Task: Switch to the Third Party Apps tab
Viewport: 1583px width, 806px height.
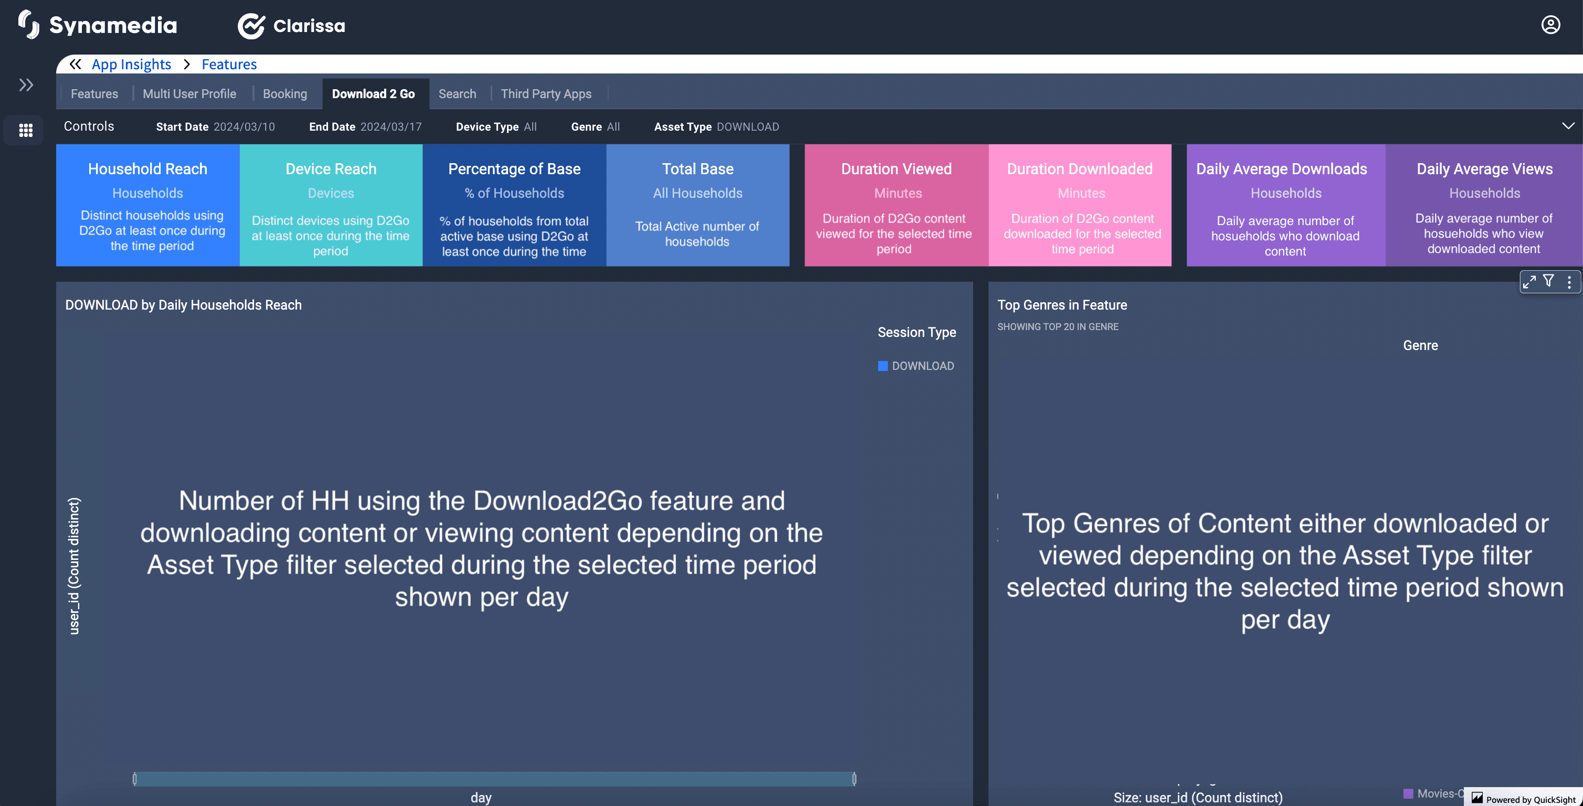Action: [x=546, y=94]
